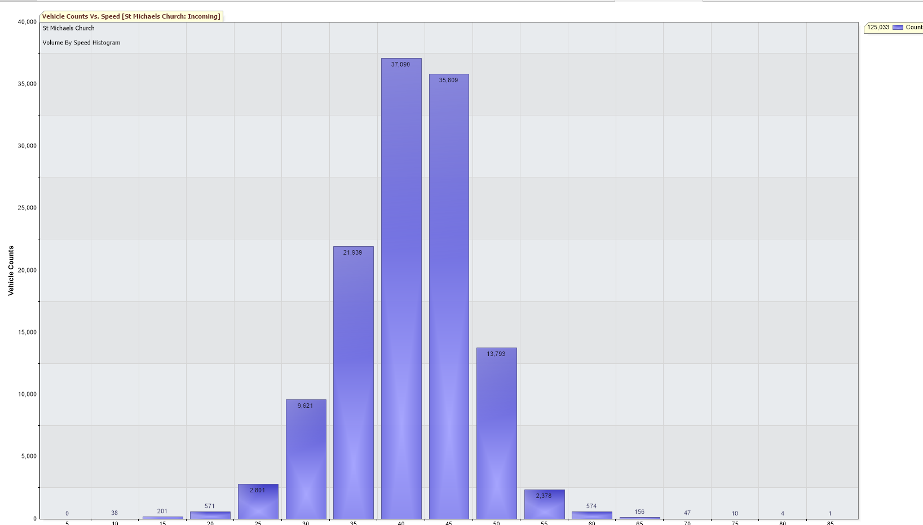Click the blue Count legend swatch
Screen dimensions: 923x525
(898, 27)
